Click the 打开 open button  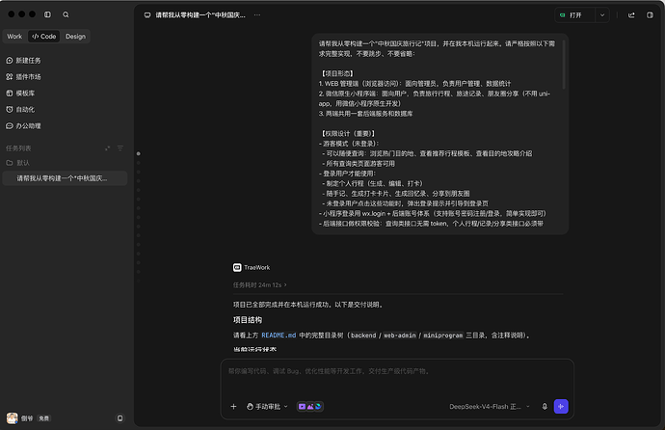[x=575, y=14]
